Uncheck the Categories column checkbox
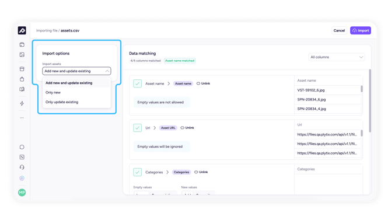Viewport: 391px width, 223px height. 137,172
